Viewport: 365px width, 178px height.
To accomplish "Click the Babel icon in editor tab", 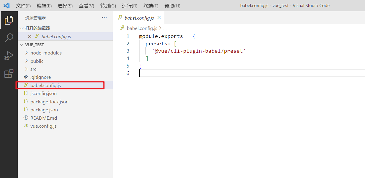I will (120, 18).
